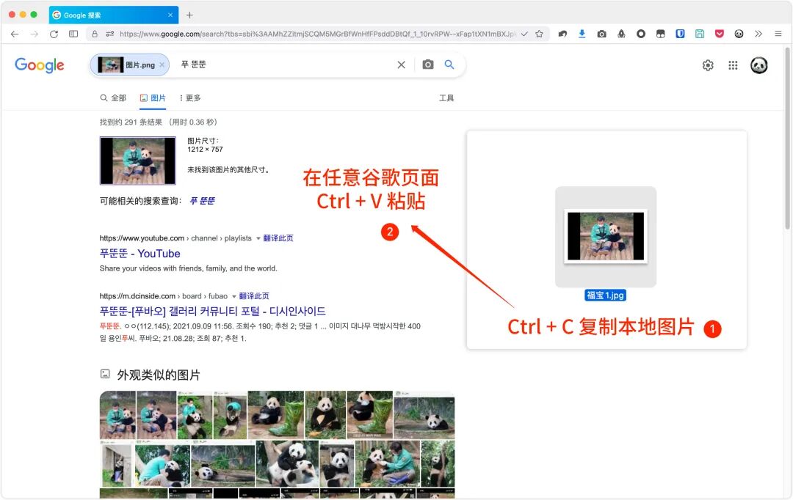
Task: Remove the 图片.png chip from search box
Action: click(x=162, y=65)
